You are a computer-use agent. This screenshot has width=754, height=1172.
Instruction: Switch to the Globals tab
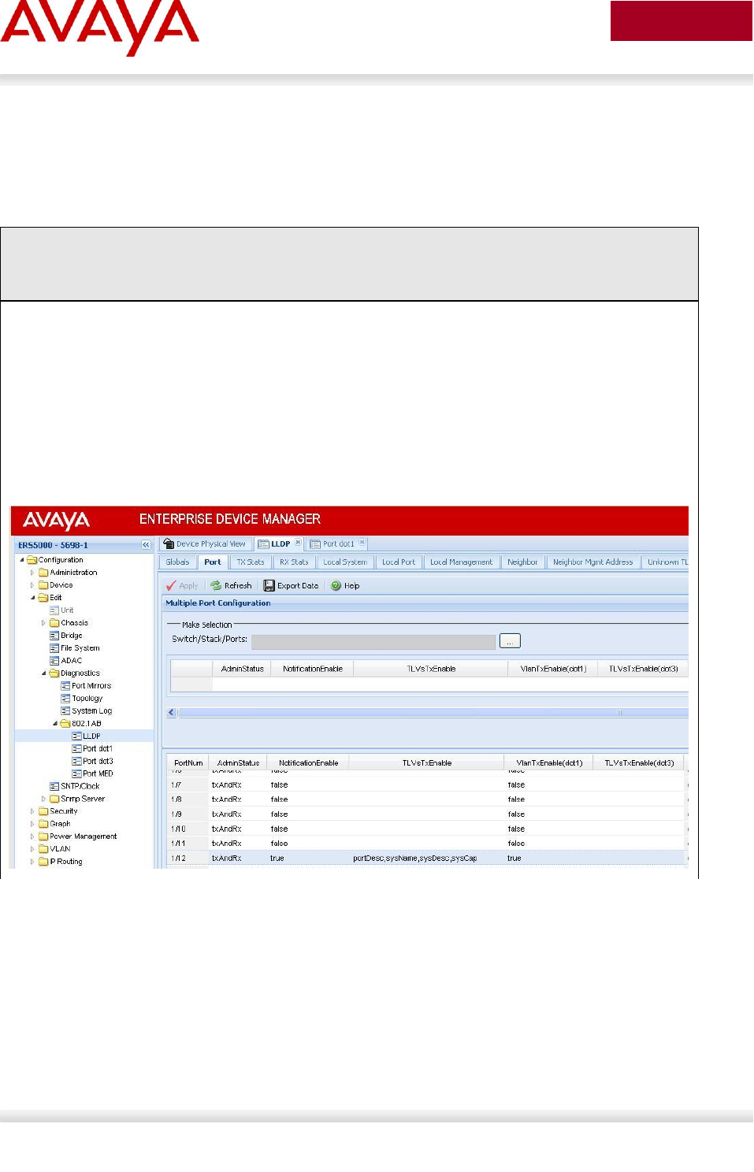pos(178,562)
